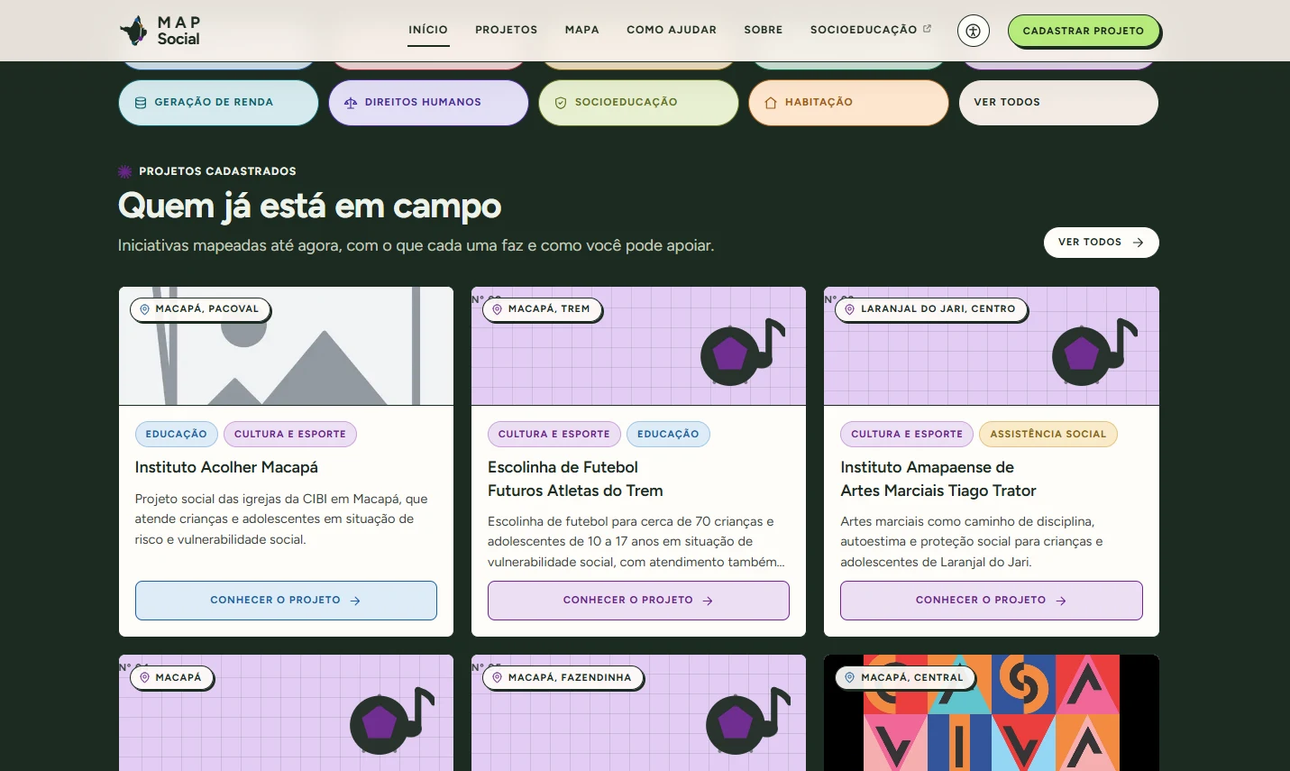The height and width of the screenshot is (771, 1290).
Task: Click the Macapá, Trem location badge
Action: (542, 309)
